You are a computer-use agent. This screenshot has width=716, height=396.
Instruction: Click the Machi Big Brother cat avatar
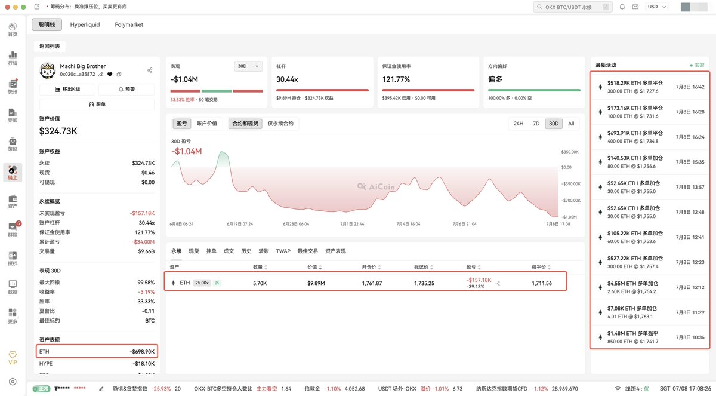tap(48, 70)
